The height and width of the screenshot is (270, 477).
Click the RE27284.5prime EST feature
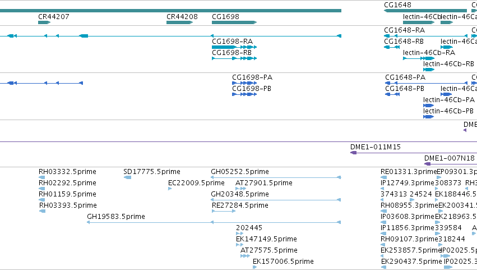tap(224, 211)
